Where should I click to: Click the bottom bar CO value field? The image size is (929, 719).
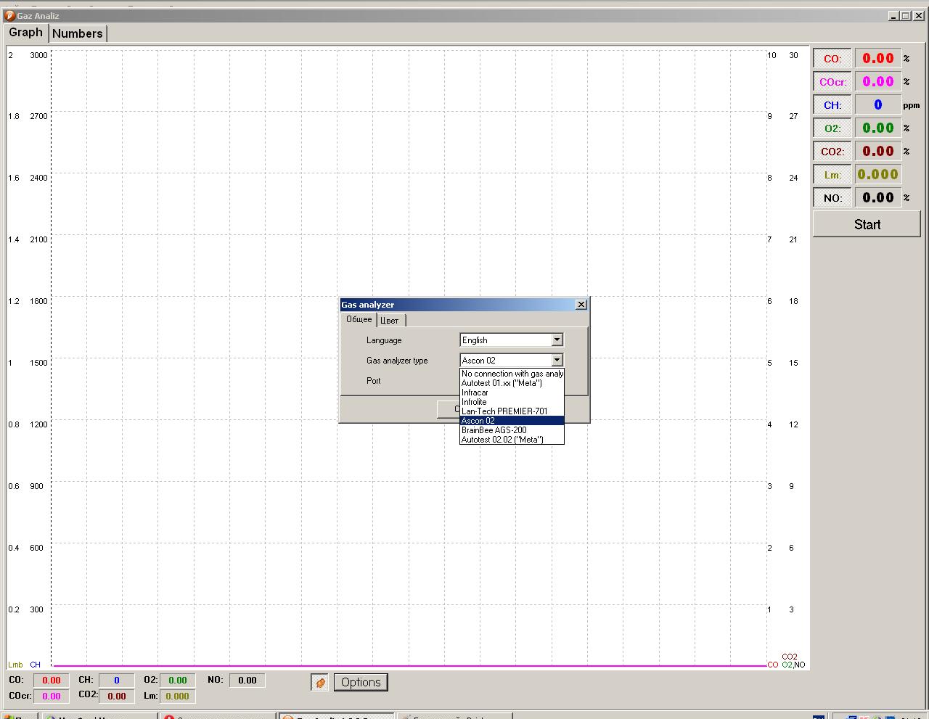pos(52,681)
